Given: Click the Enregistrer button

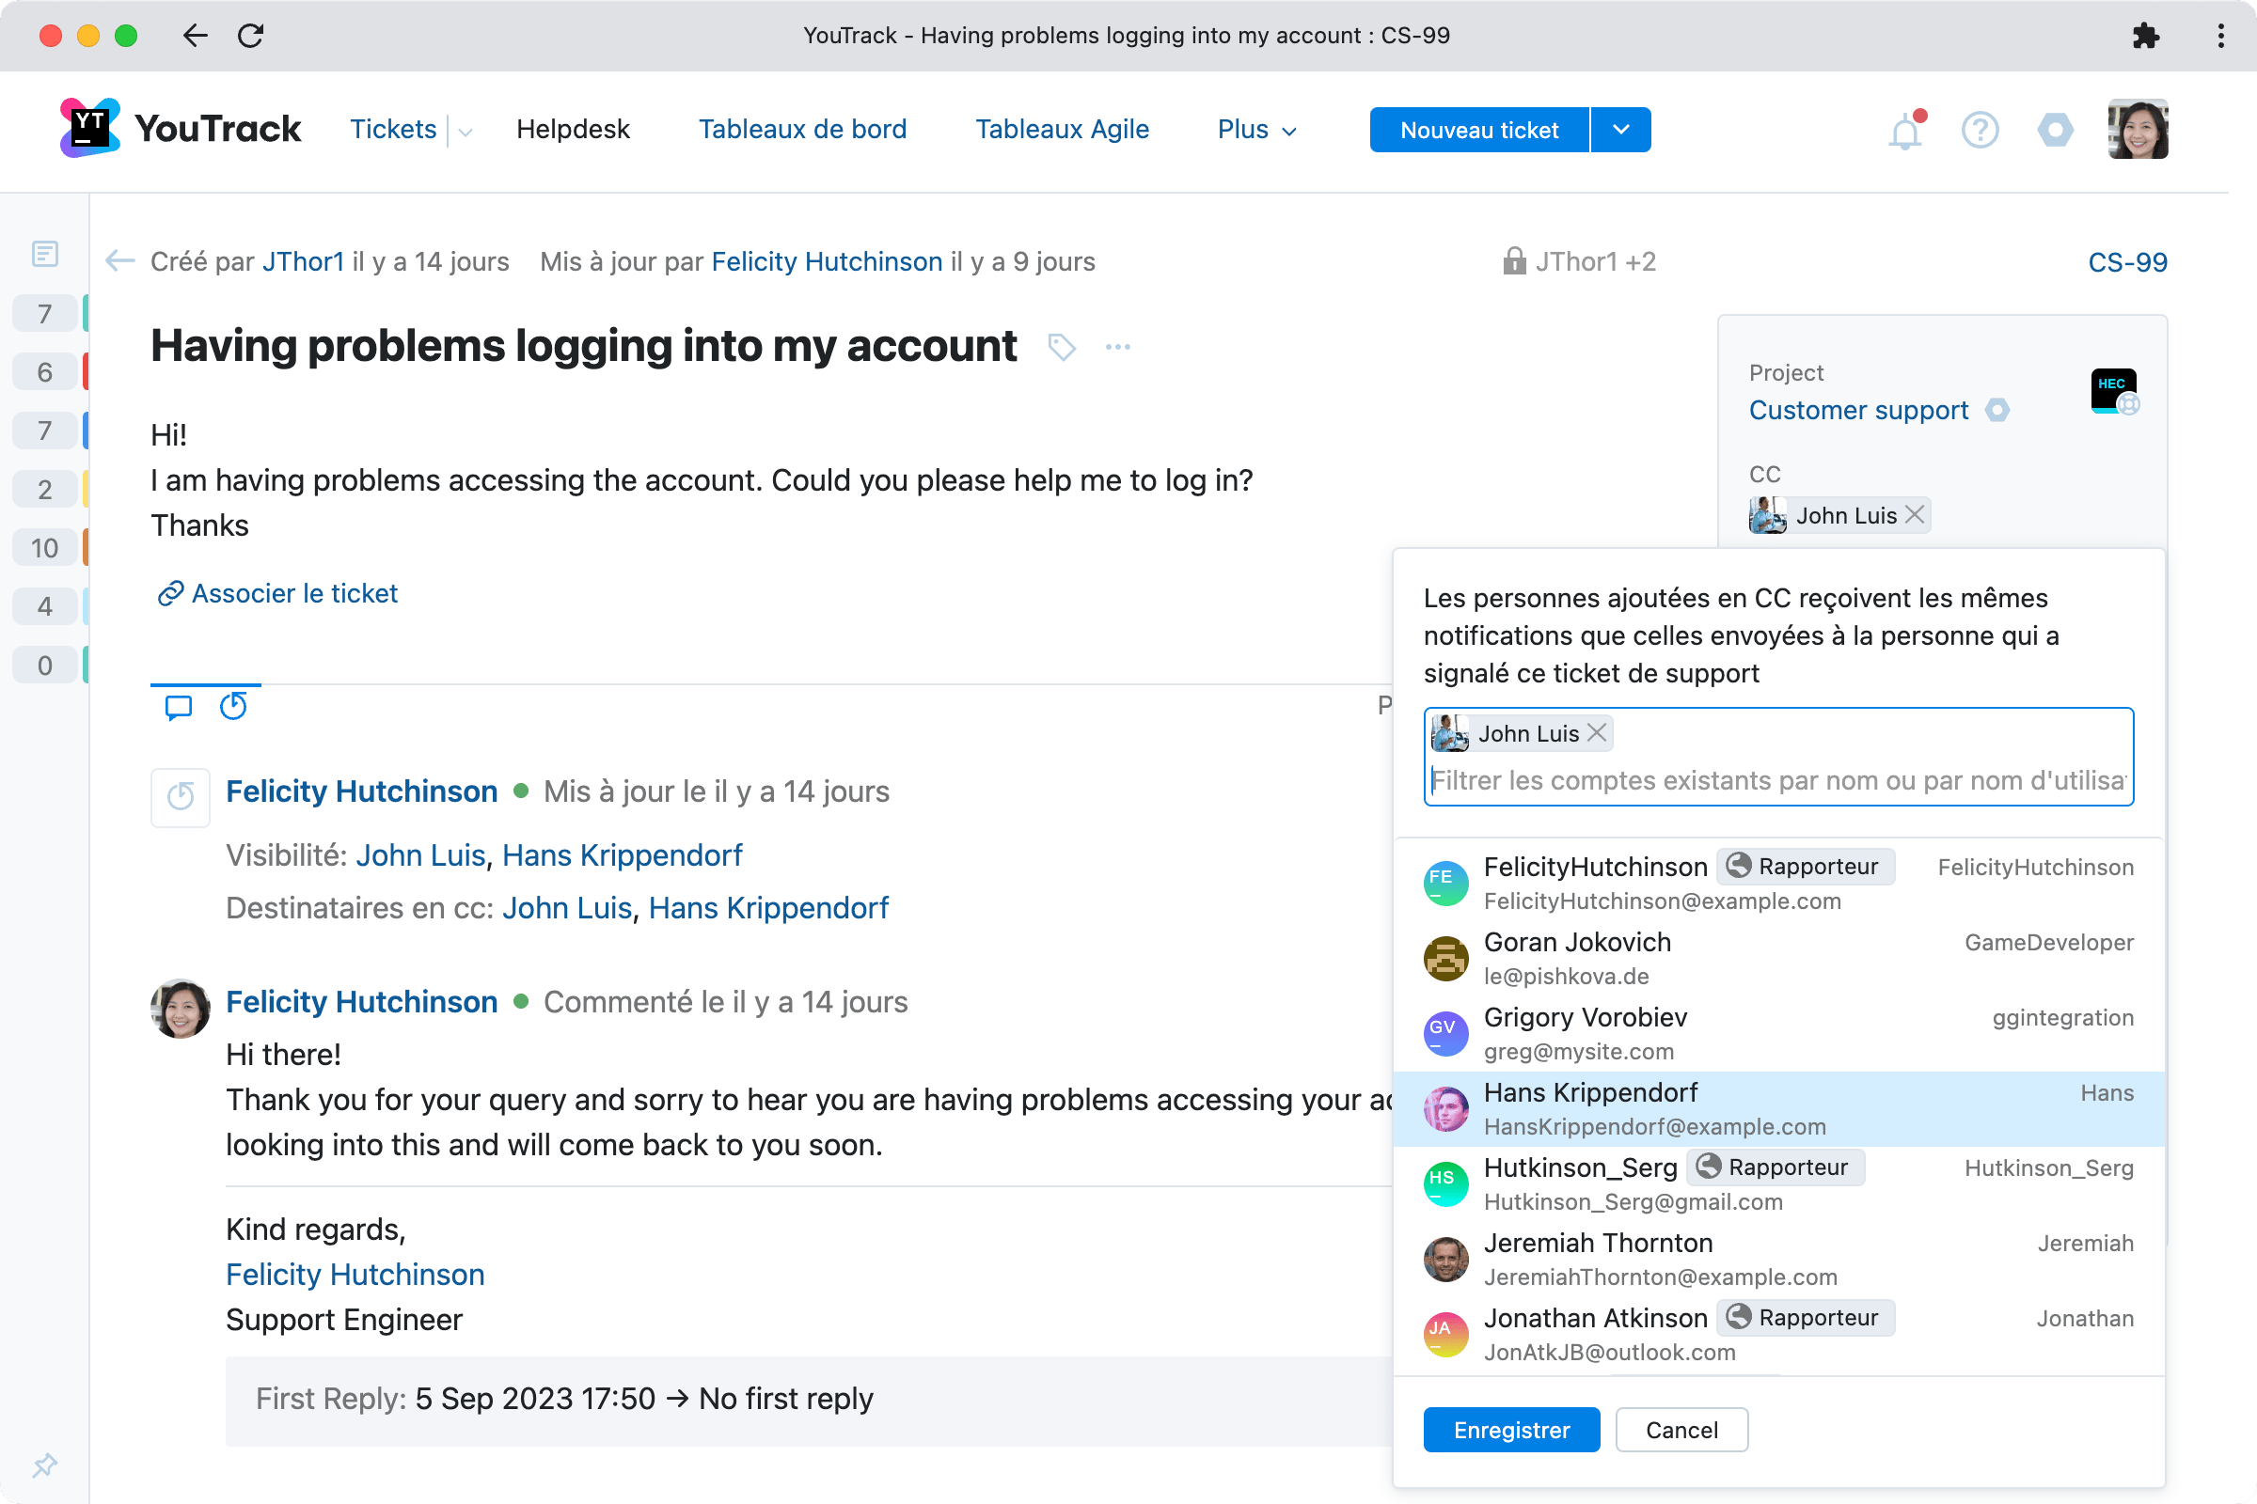Looking at the screenshot, I should click(x=1511, y=1429).
